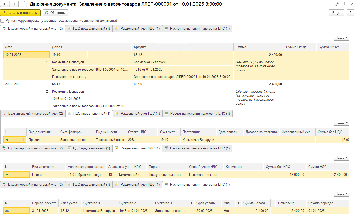This screenshot has height=219, width=357.
Task: Select 01.01.2025 in the Начало периода column
Action: tap(328, 211)
